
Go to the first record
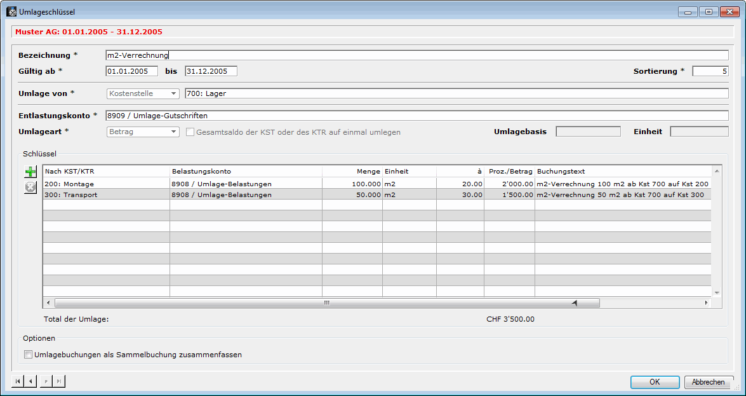(18, 381)
